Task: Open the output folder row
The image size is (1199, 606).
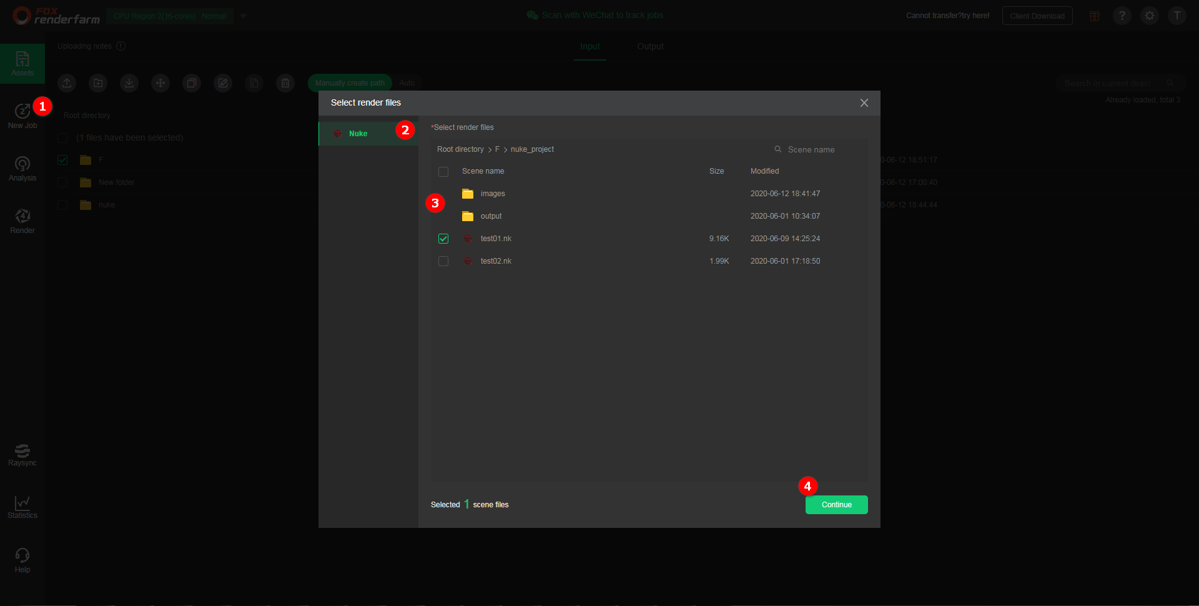Action: click(x=649, y=216)
